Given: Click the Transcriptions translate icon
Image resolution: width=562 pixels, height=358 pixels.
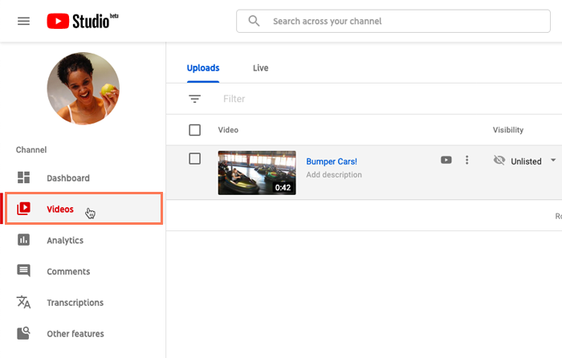Looking at the screenshot, I should tap(24, 303).
